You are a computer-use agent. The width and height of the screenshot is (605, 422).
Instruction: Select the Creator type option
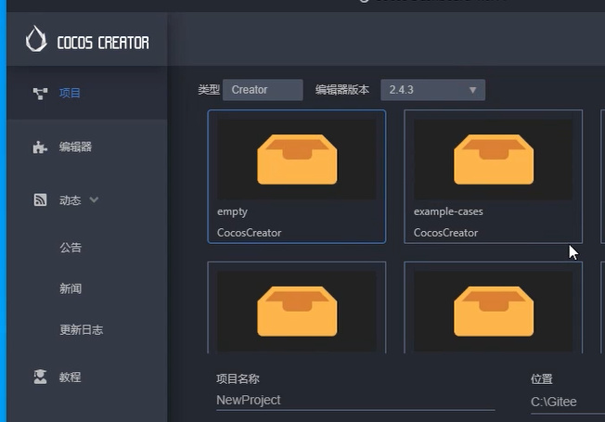pyautogui.click(x=263, y=90)
